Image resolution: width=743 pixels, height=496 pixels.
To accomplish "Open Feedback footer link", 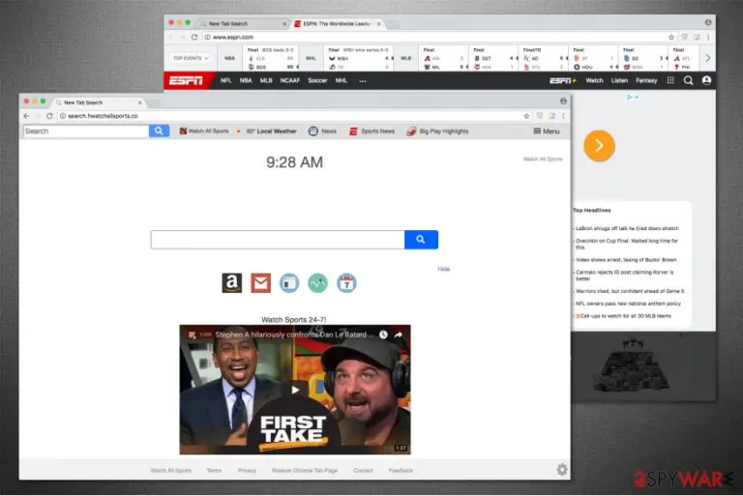I will [401, 471].
